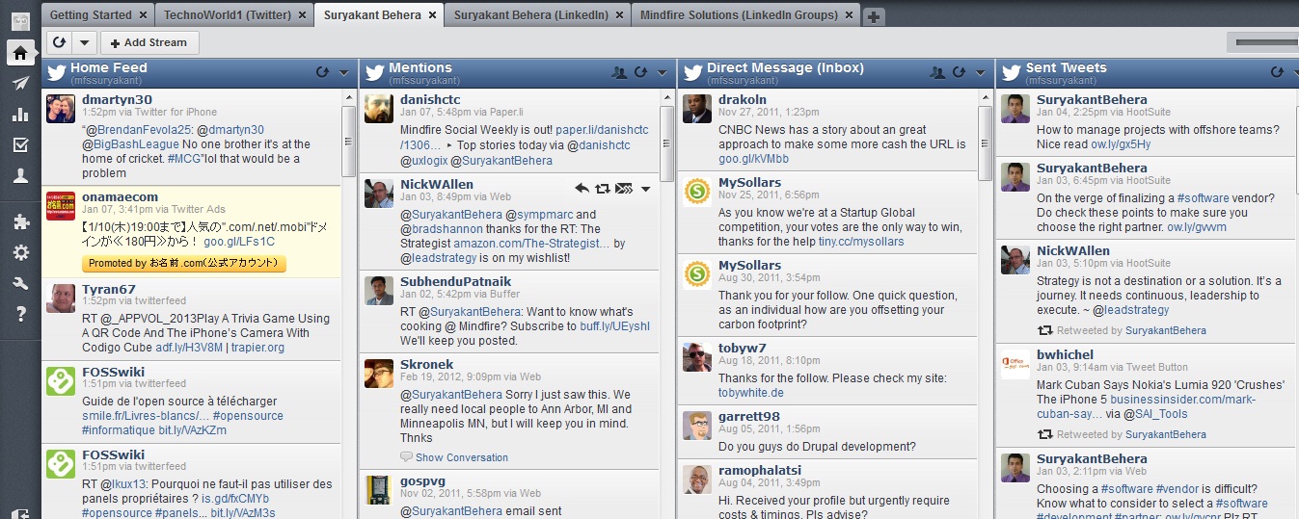
Task: Refresh the Home Feed stream
Action: pyautogui.click(x=323, y=72)
